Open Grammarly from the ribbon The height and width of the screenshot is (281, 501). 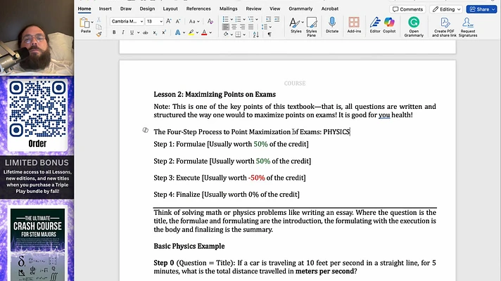(x=414, y=27)
